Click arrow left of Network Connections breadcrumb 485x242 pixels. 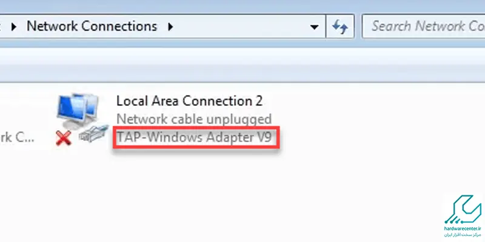coord(13,27)
